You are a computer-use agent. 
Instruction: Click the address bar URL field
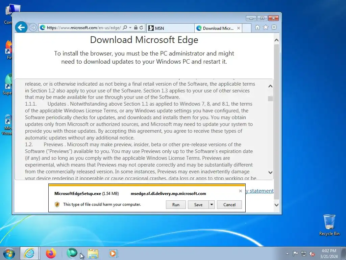pos(84,28)
